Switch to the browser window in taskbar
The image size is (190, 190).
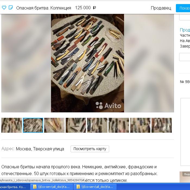14,187
